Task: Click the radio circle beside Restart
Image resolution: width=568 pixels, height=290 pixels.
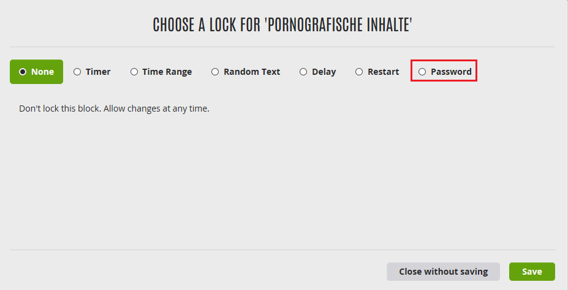Action: 359,72
